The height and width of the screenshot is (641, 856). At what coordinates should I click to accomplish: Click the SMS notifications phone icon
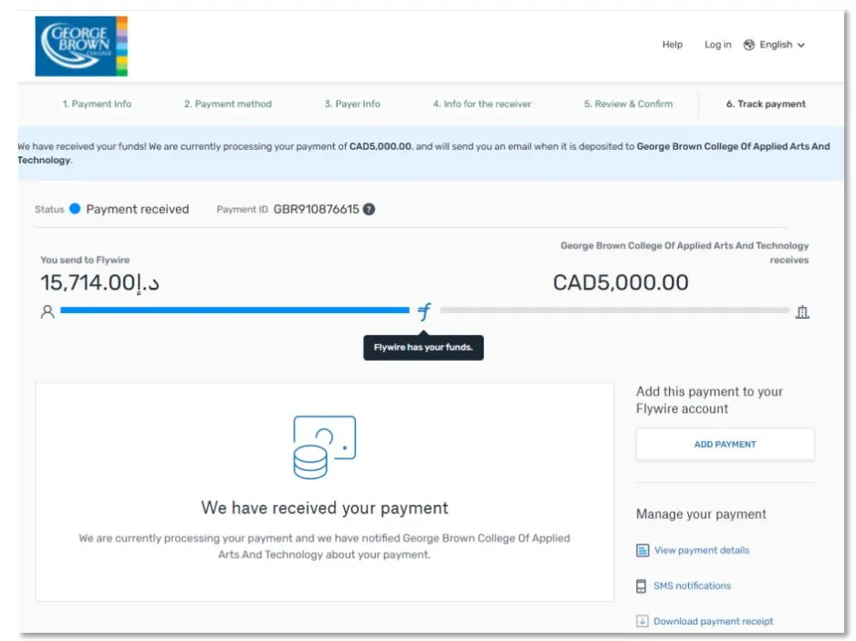642,586
